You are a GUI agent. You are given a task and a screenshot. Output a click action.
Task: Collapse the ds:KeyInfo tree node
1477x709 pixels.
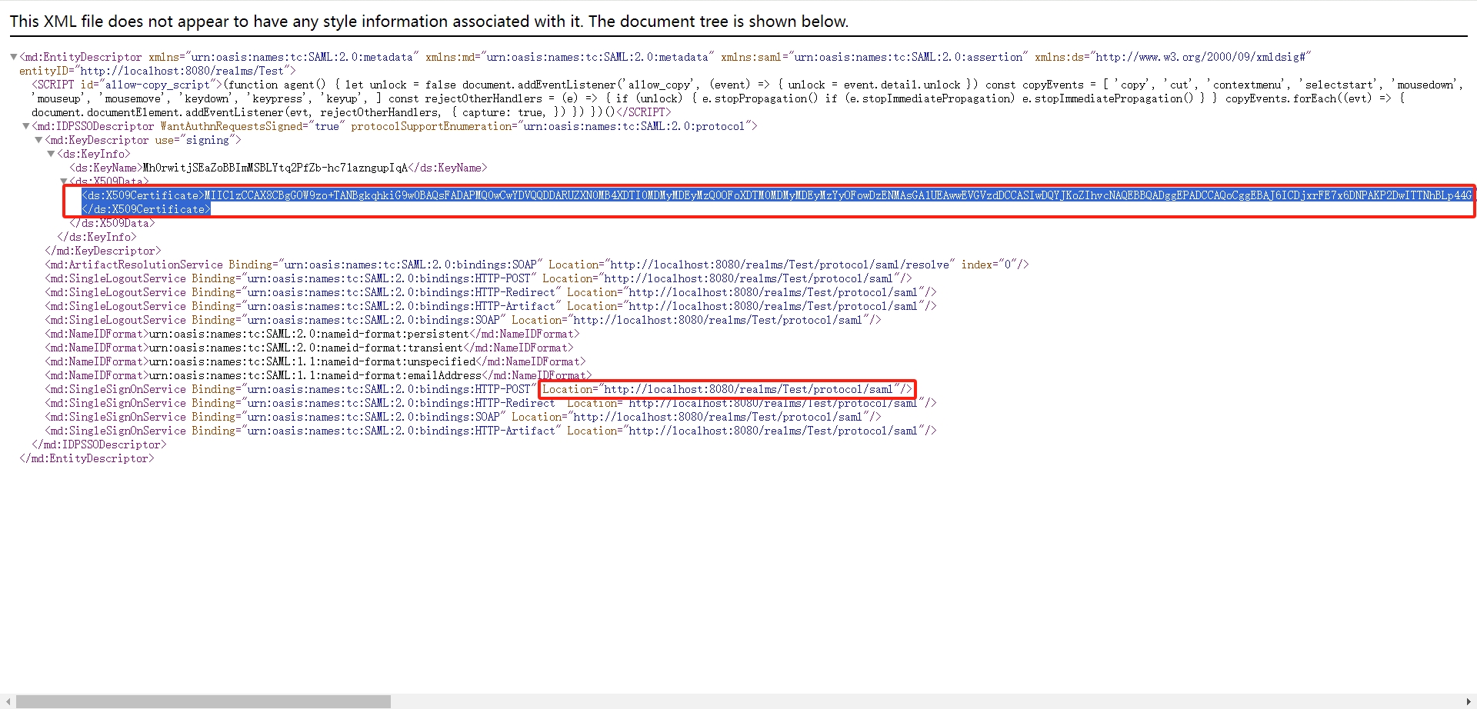point(51,154)
